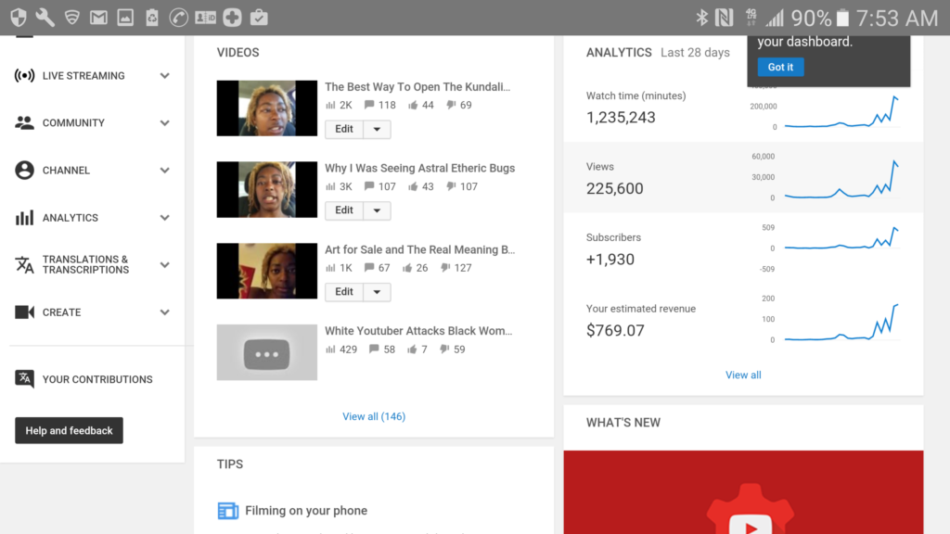Click views icon on Kundalini video
The width and height of the screenshot is (950, 534).
click(330, 105)
